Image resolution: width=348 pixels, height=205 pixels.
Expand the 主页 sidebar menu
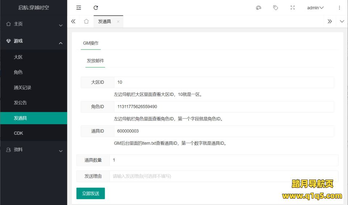click(x=33, y=24)
